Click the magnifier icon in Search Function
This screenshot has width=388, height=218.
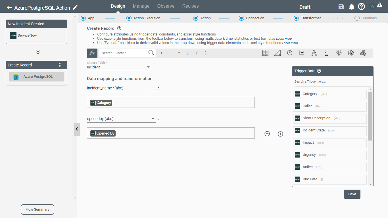151,53
